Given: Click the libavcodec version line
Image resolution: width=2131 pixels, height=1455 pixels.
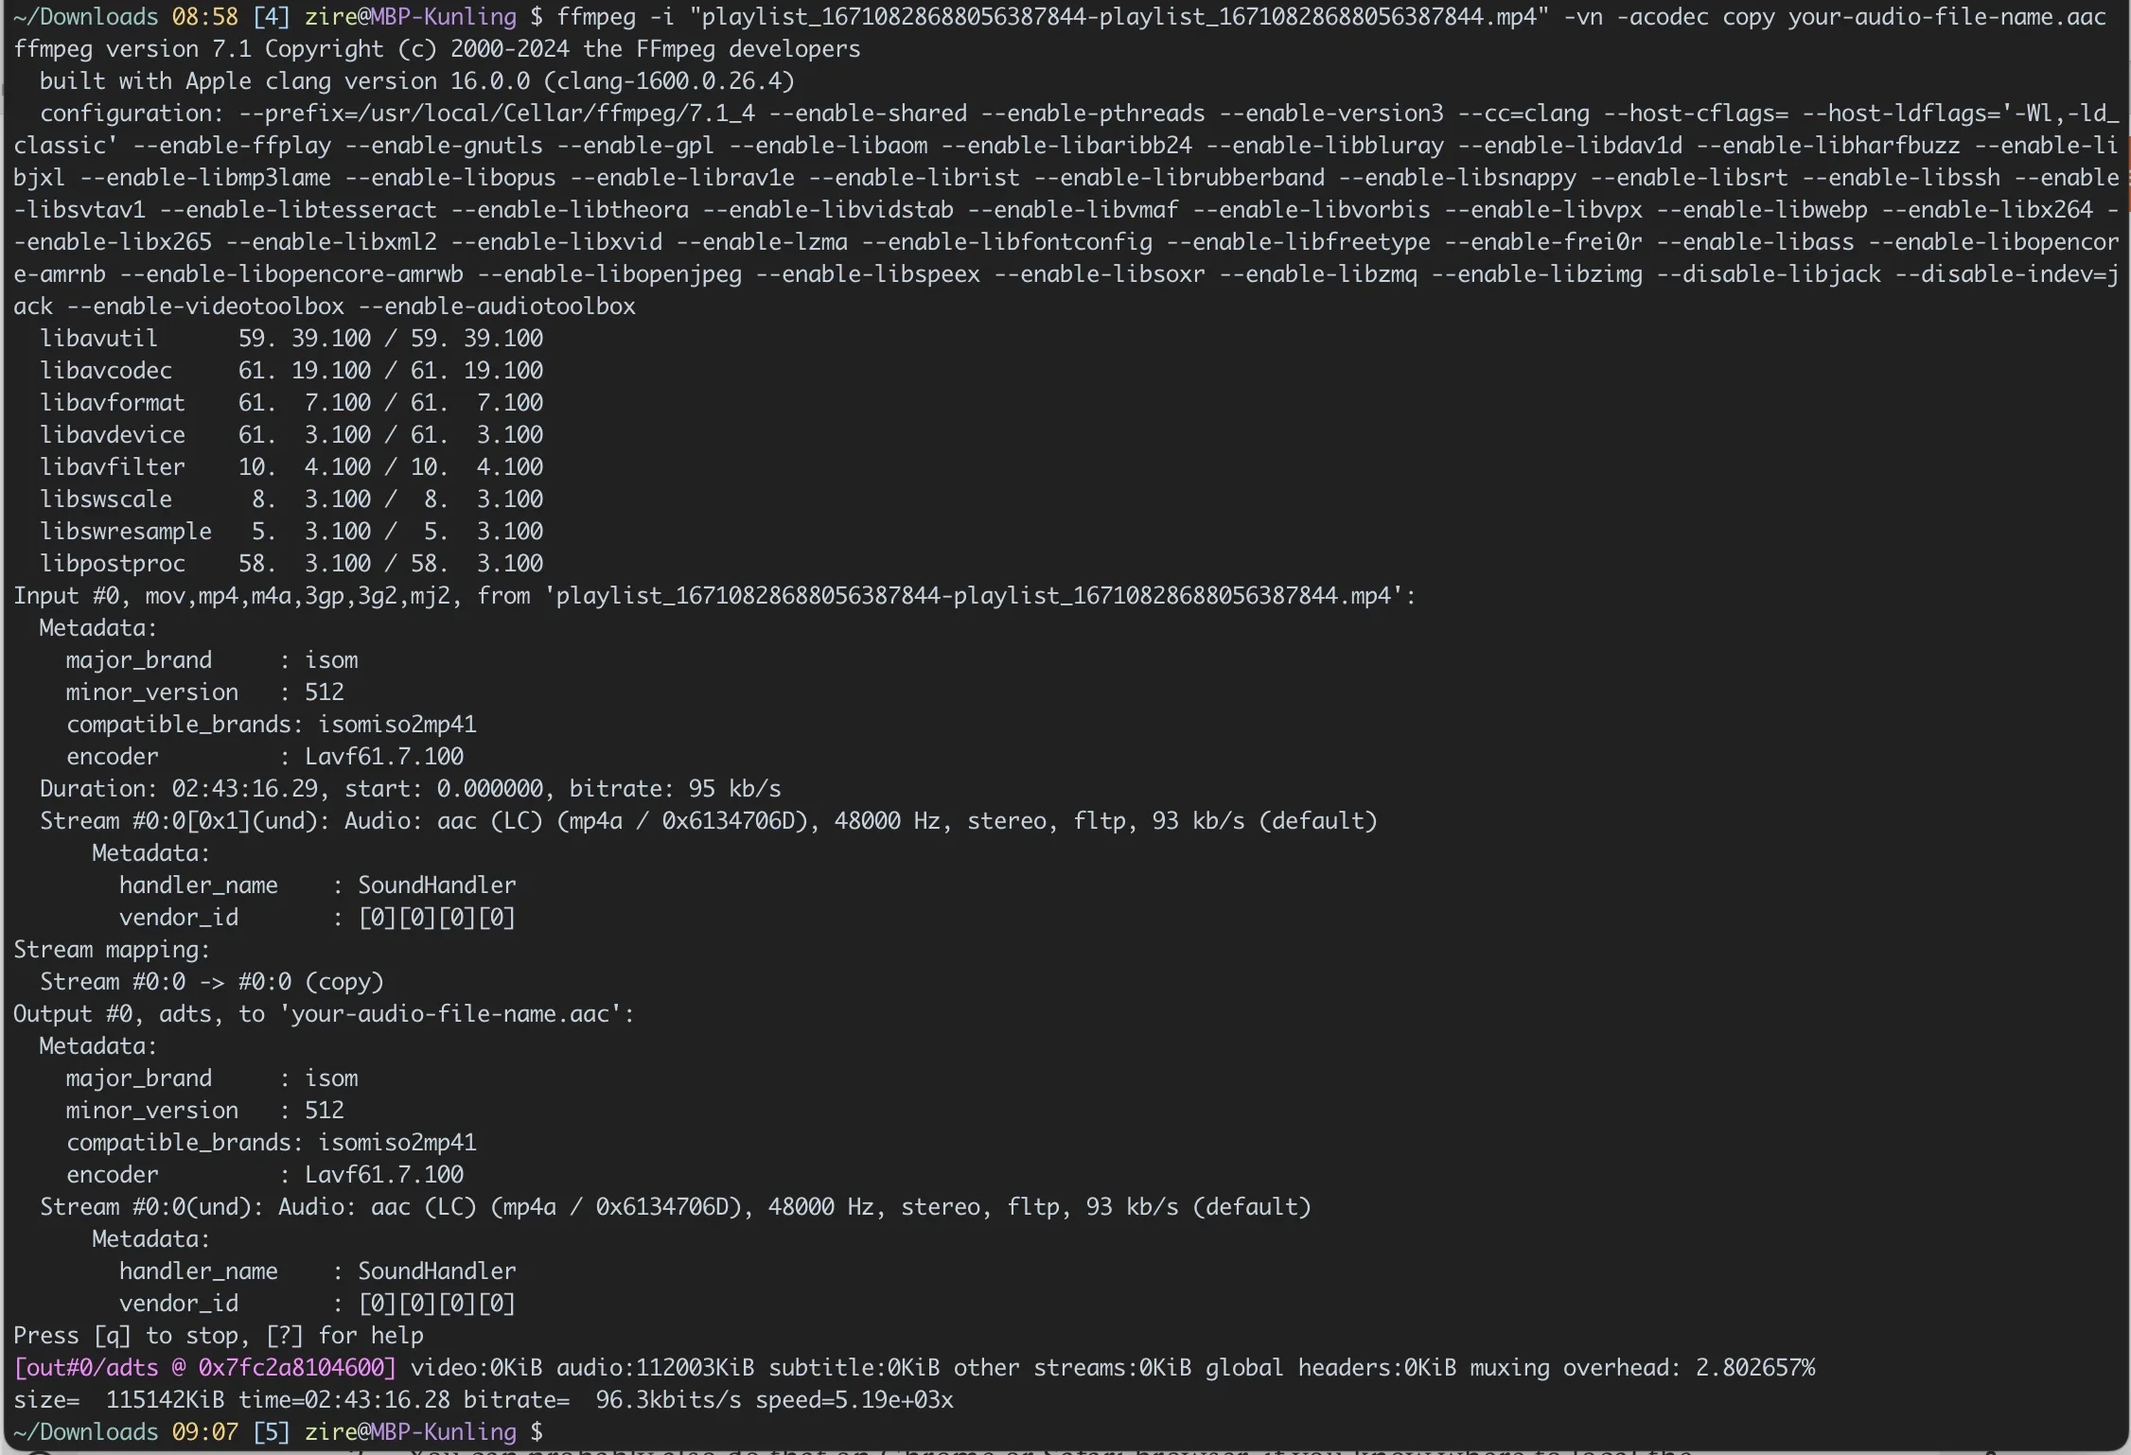Looking at the screenshot, I should click(x=291, y=371).
